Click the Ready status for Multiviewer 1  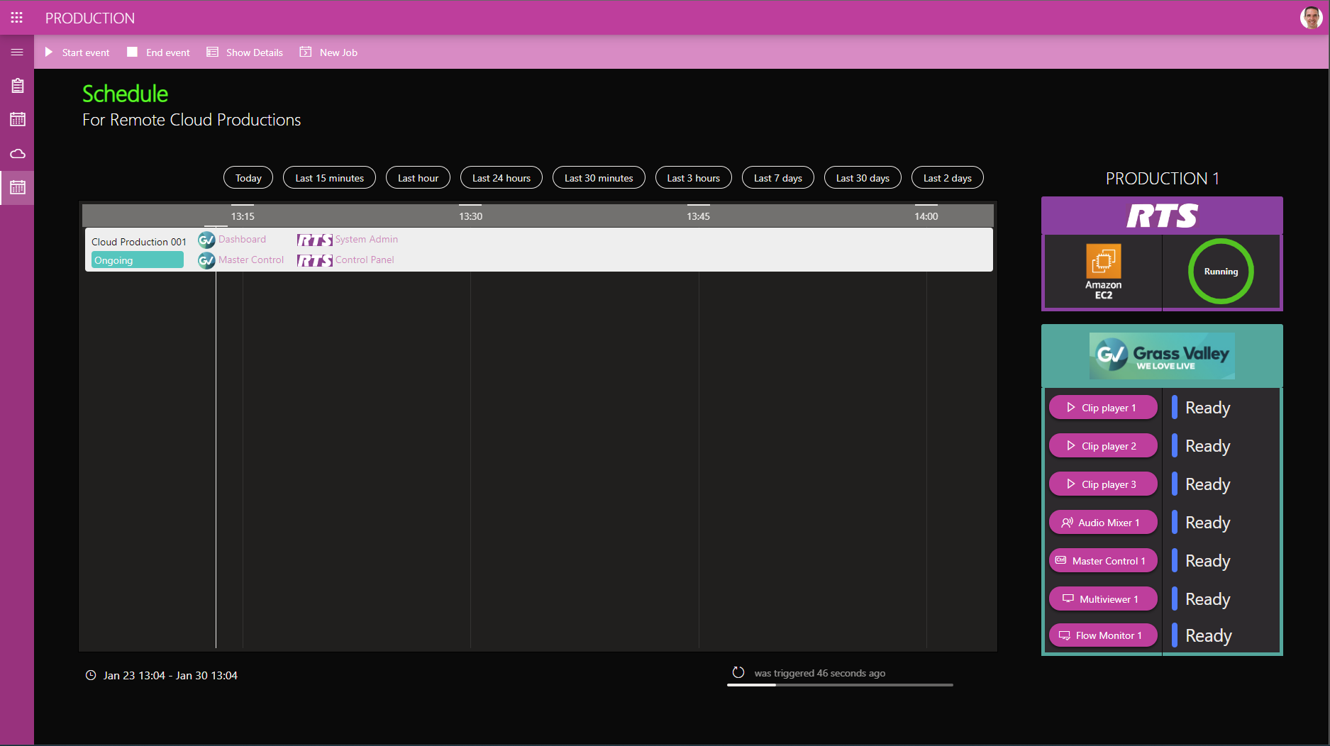(x=1207, y=599)
